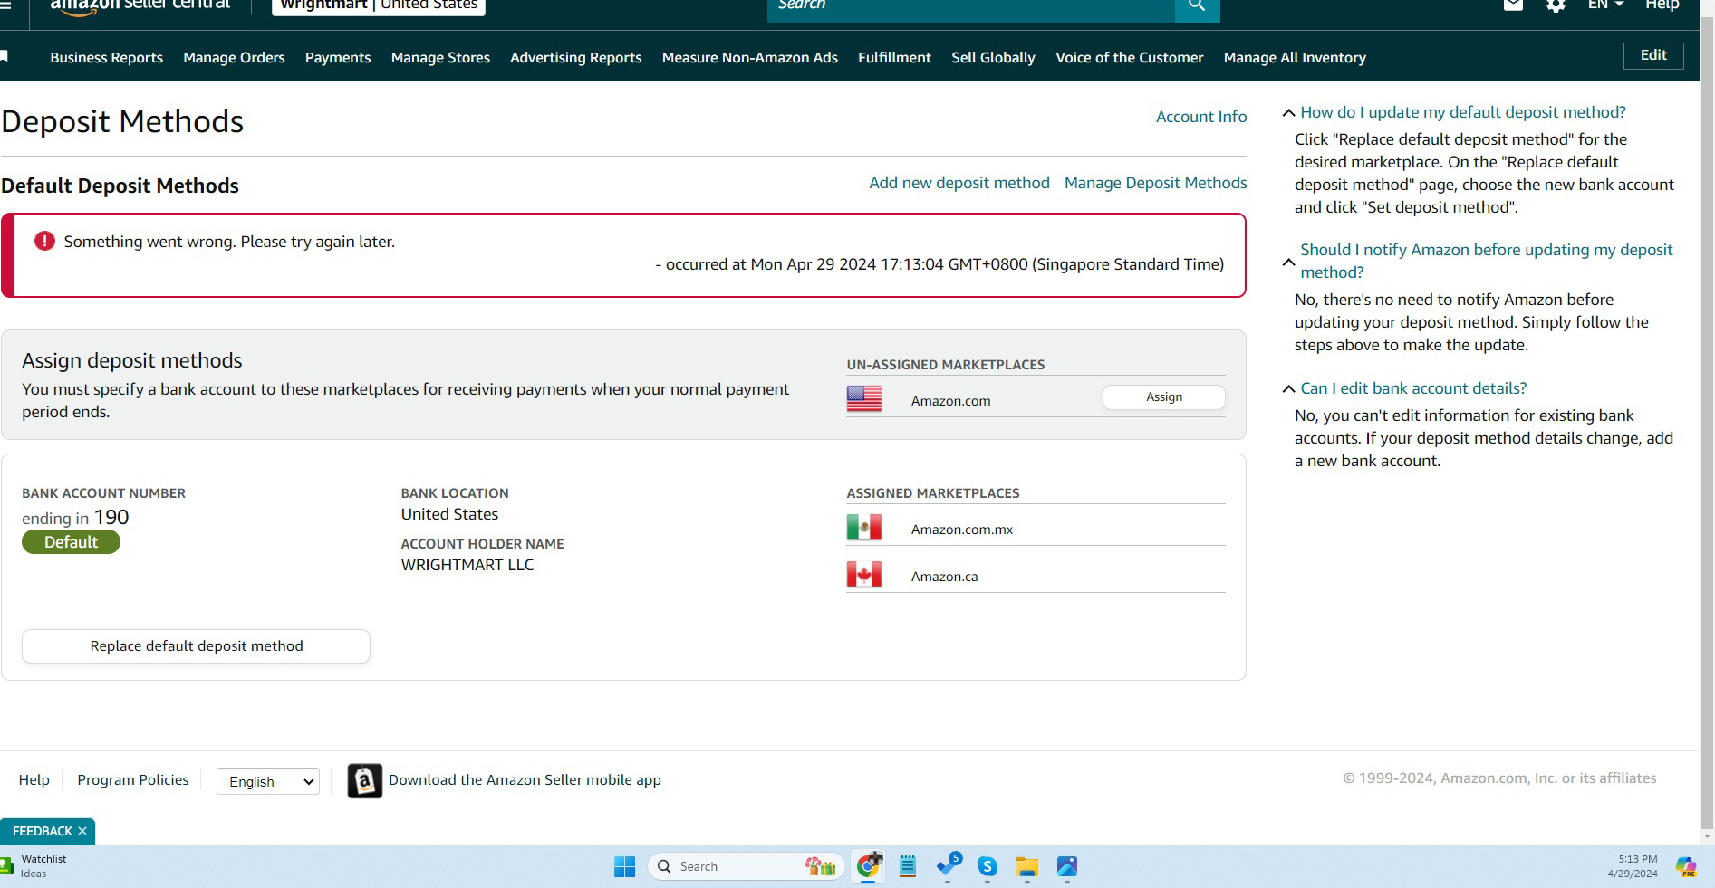Viewport: 1715px width, 888px height.
Task: Click the Help link in header
Action: [1662, 5]
